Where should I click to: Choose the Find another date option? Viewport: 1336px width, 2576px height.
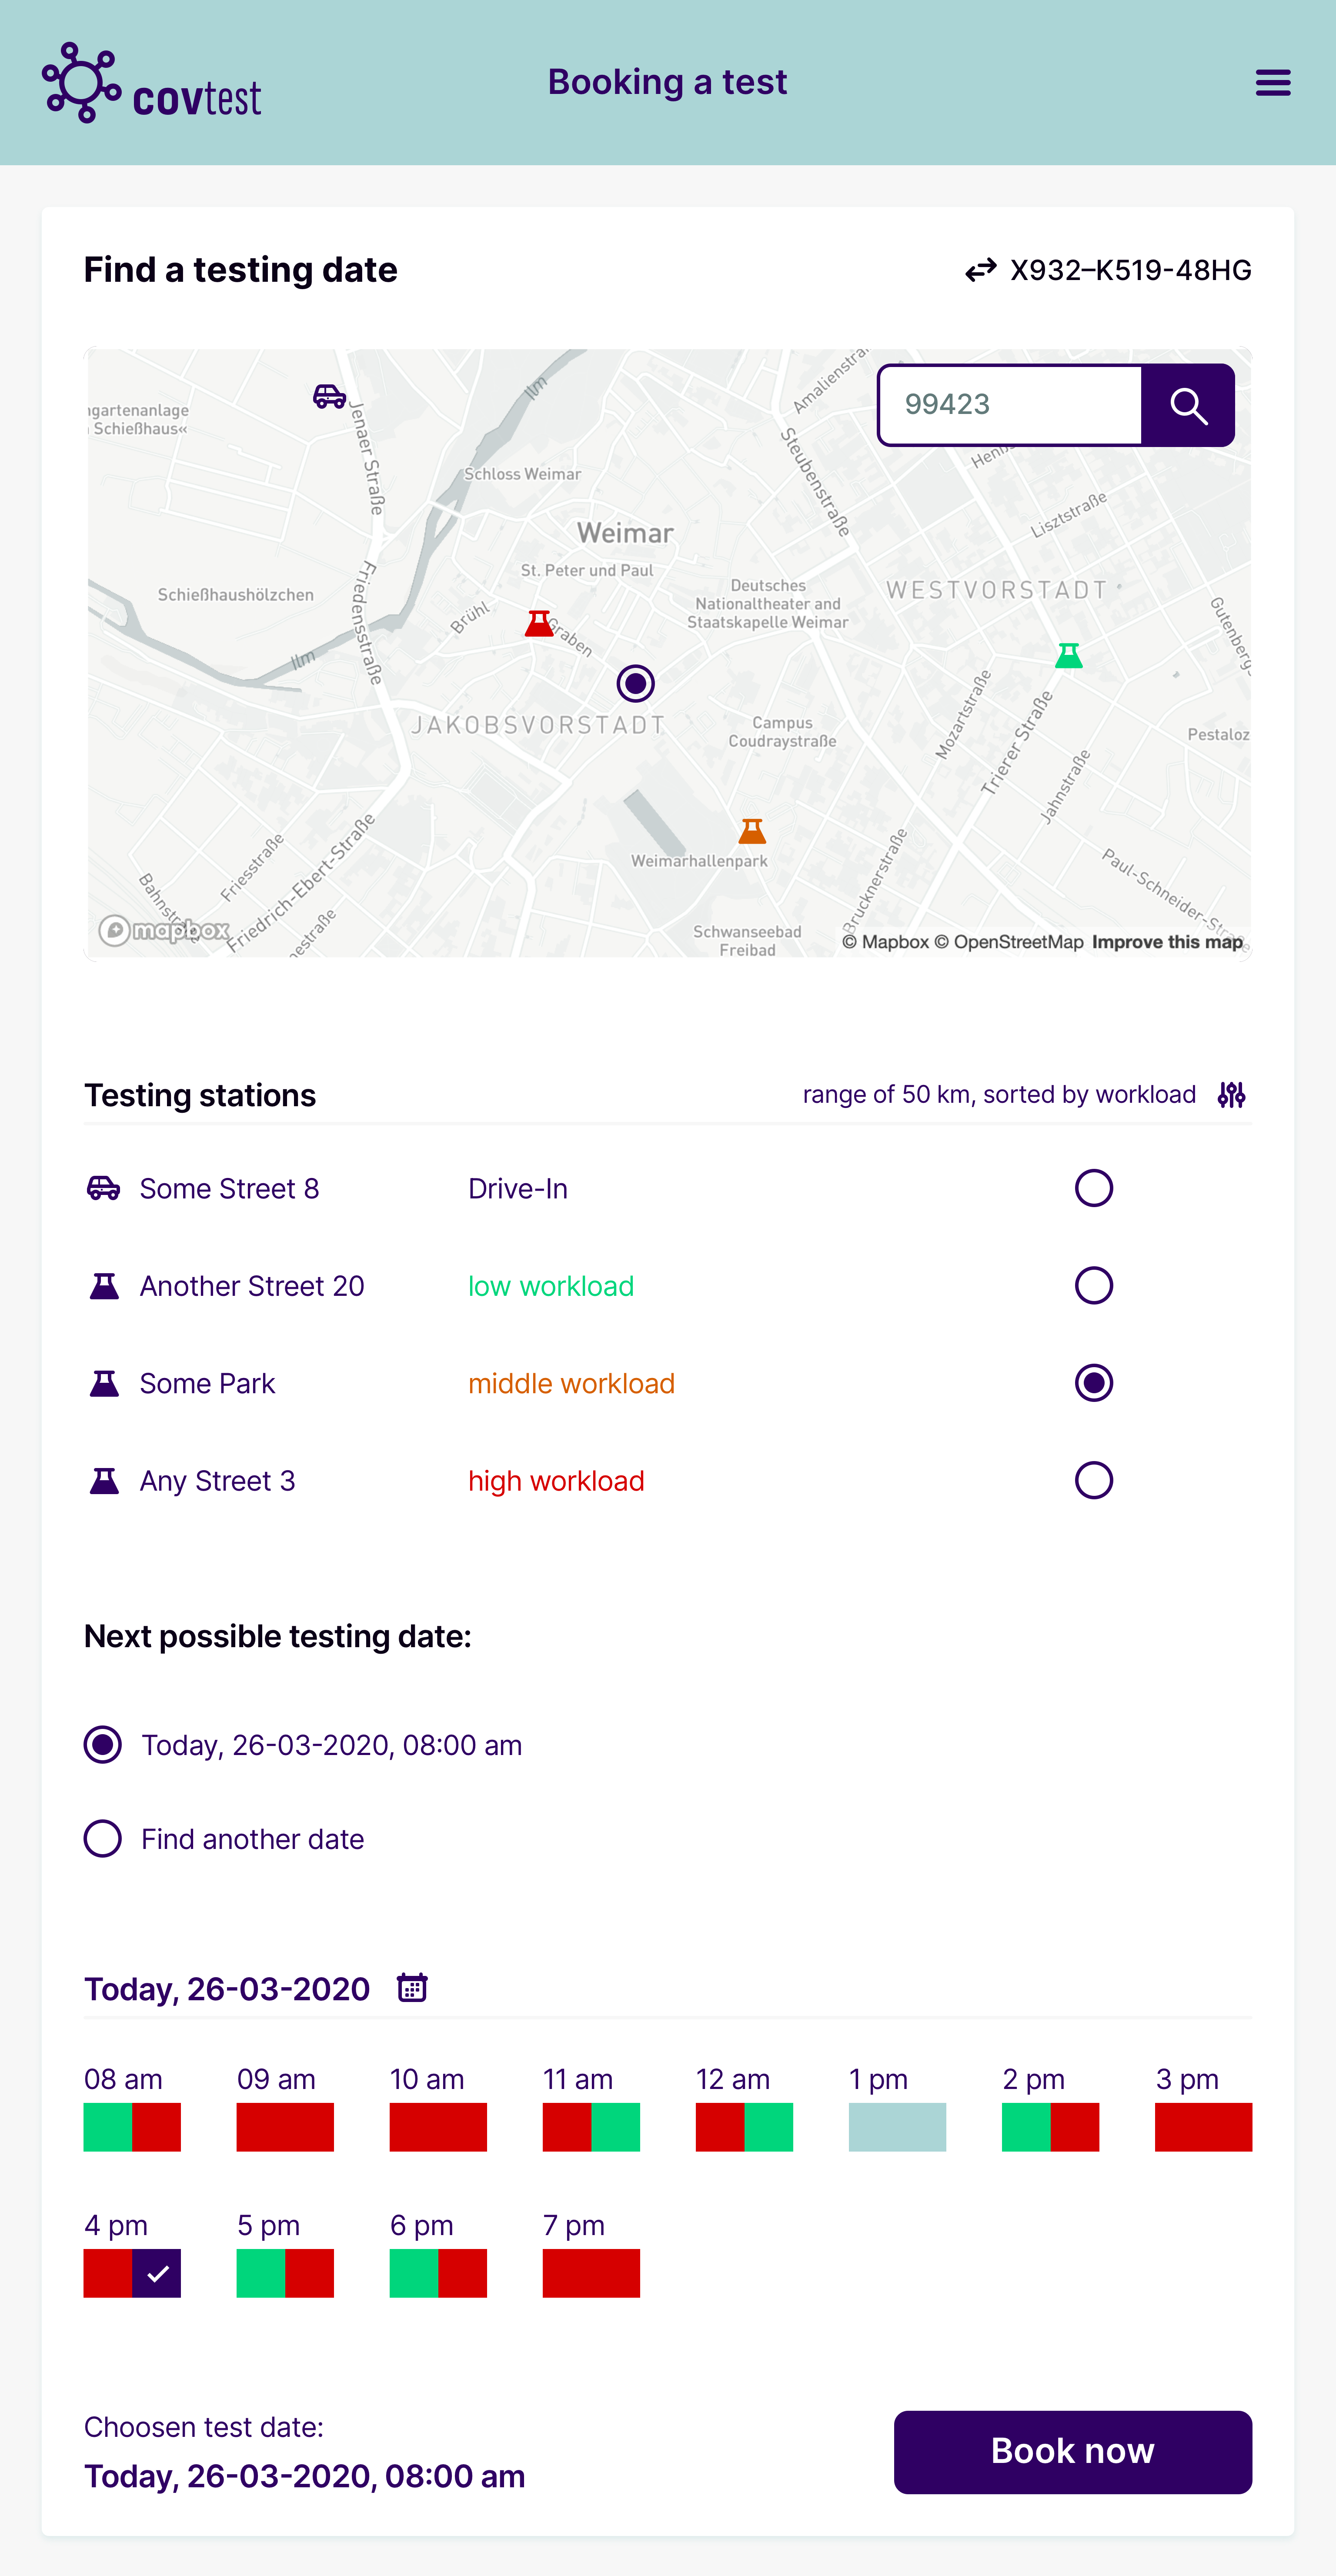[103, 1838]
